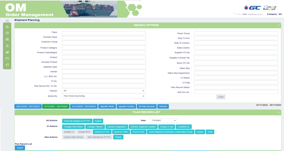Click the folder icon in sidebar
The width and height of the screenshot is (284, 151).
tap(7, 58)
